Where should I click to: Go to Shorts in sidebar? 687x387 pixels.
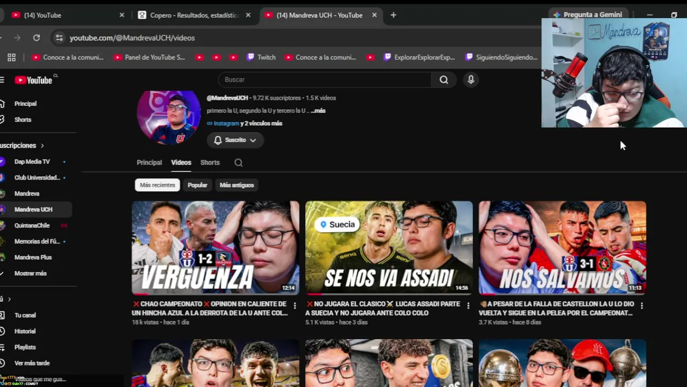pyautogui.click(x=23, y=119)
